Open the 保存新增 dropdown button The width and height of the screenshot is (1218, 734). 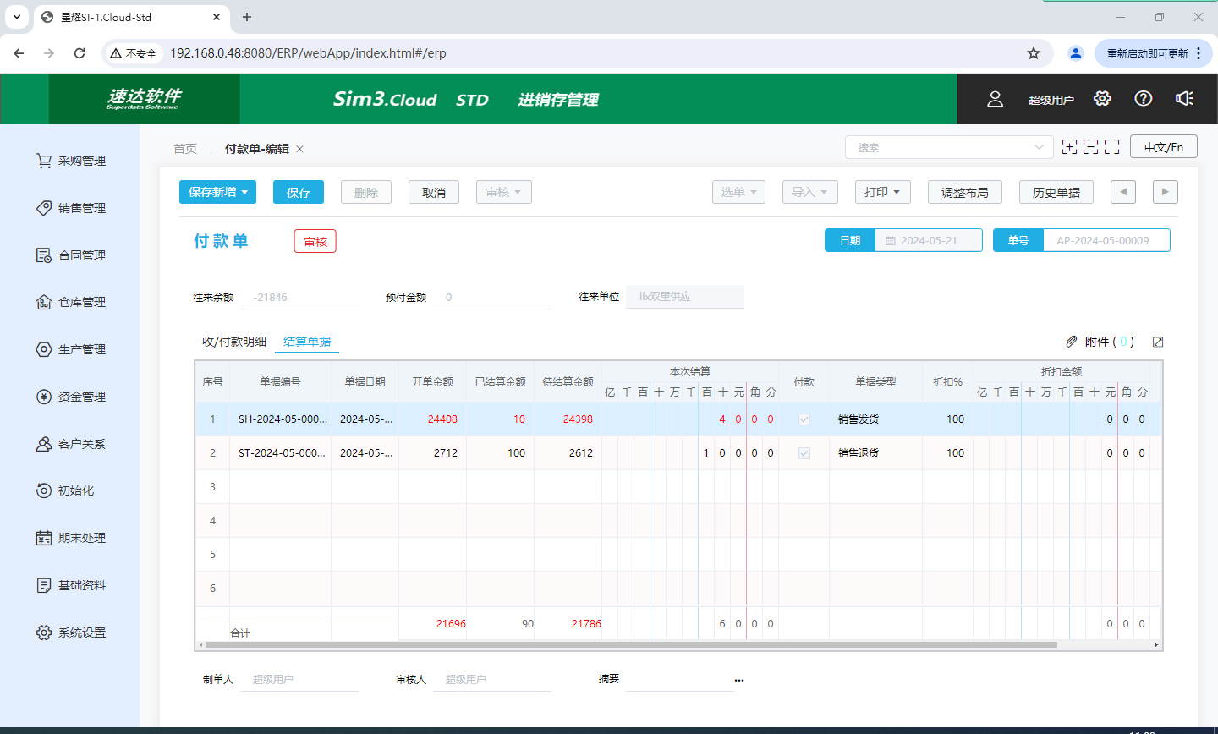[217, 192]
